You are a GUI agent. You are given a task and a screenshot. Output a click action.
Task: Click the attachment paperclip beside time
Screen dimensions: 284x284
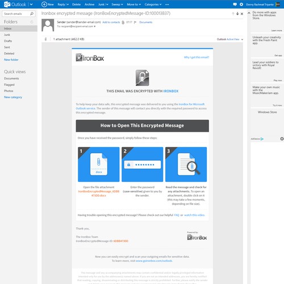(123, 22)
